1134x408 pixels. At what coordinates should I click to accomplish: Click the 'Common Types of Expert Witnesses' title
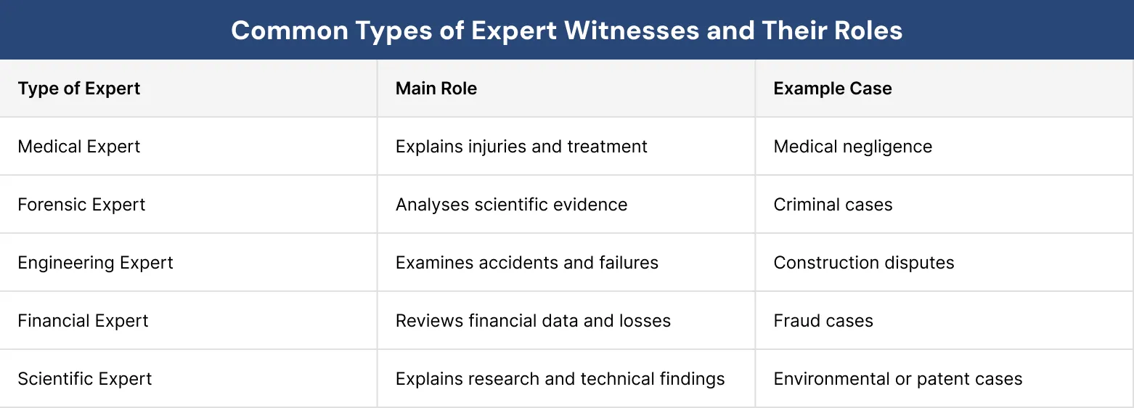pos(566,30)
